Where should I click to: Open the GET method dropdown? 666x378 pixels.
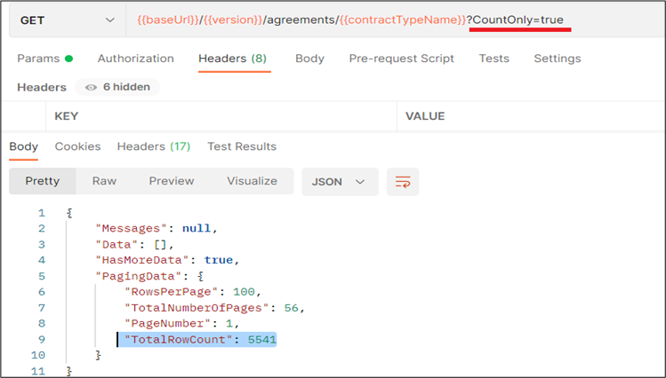(65, 20)
